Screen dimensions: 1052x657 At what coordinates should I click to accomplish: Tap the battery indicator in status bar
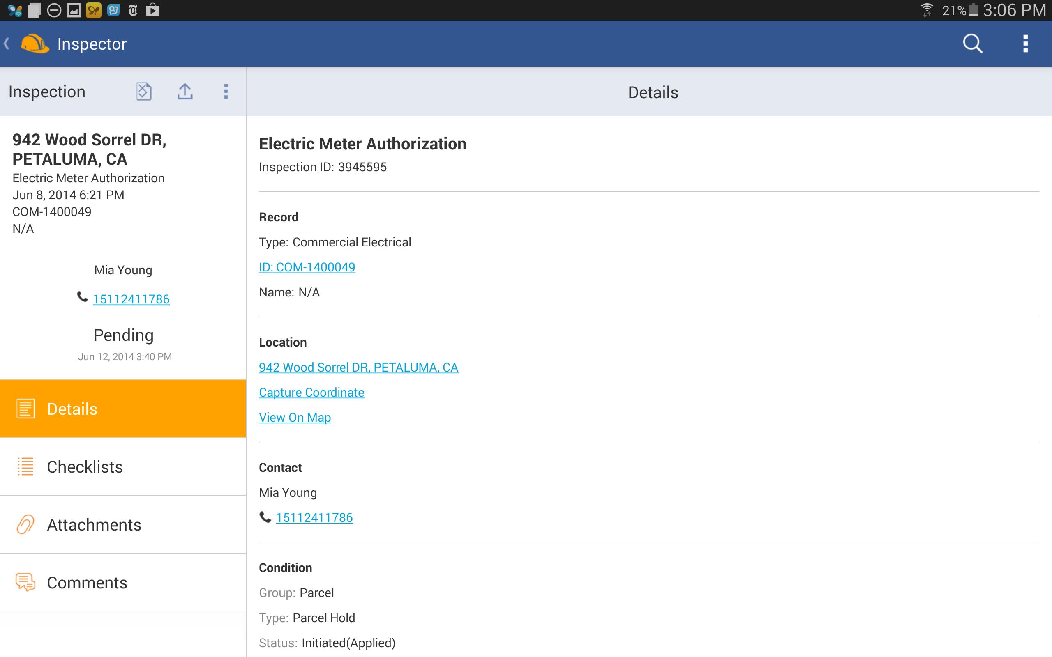(974, 10)
